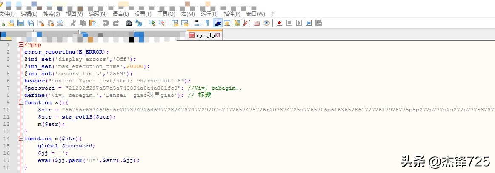Open the 语言(L) menu
The image size is (495, 173).
[x=120, y=14]
